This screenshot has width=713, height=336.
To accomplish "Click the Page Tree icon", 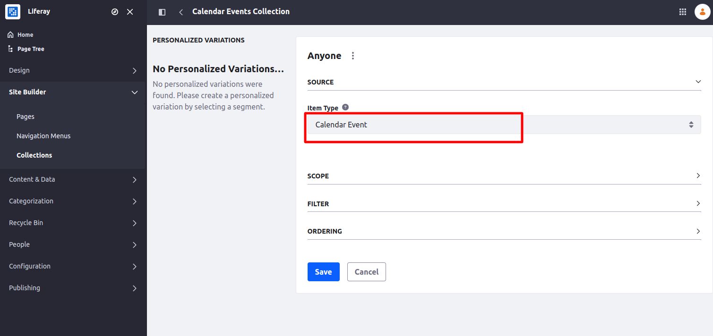I will (x=10, y=49).
